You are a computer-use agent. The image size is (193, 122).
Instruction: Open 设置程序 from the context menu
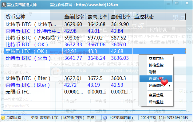click(x=156, y=79)
